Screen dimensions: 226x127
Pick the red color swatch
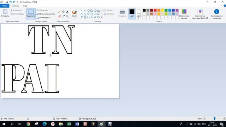pos(155,10)
